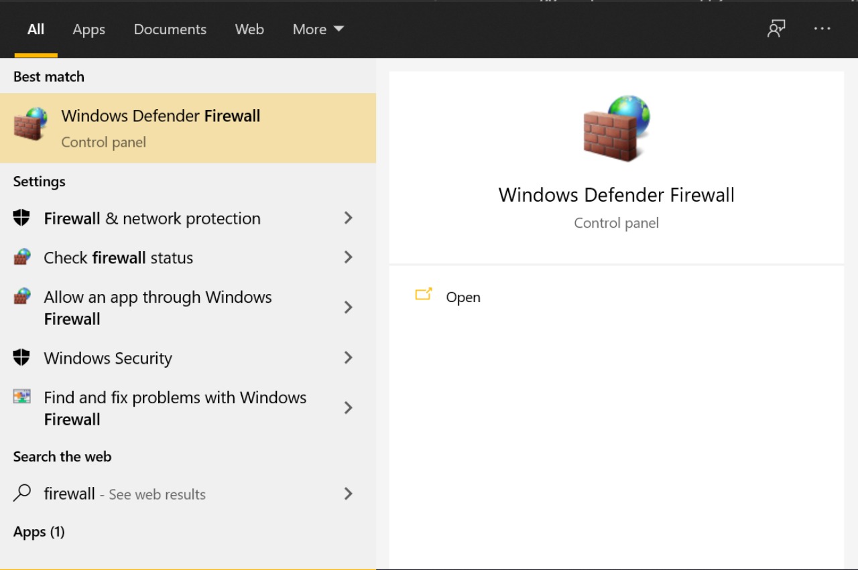Click the brick wall firewall icon in Best match

(x=31, y=125)
